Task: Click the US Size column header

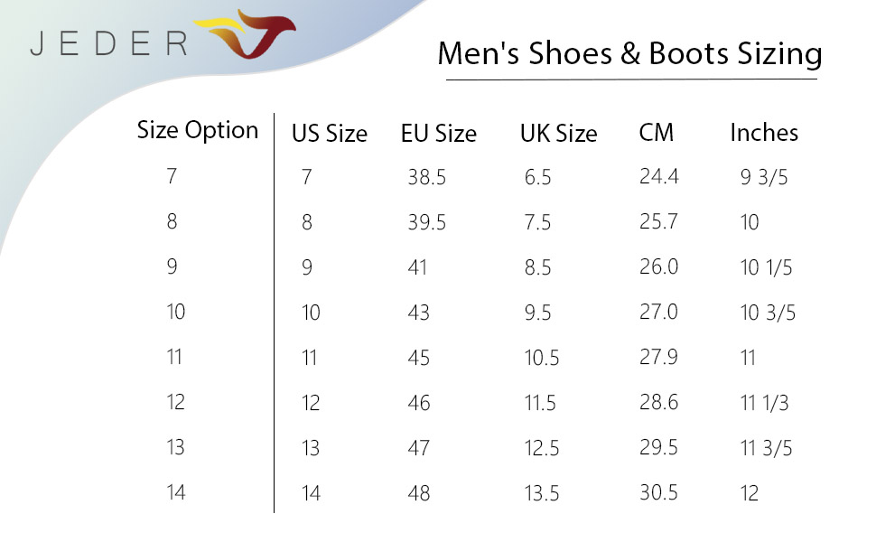Action: click(x=329, y=134)
